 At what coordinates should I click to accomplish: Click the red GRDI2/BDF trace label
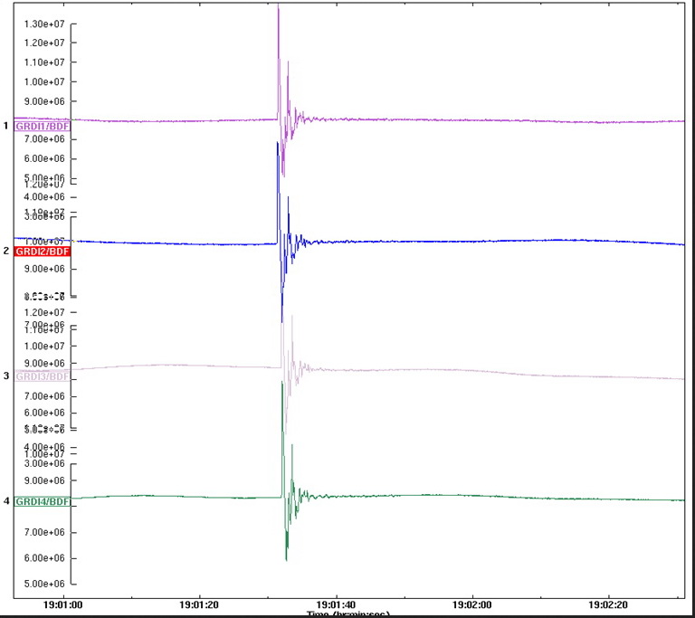point(43,251)
